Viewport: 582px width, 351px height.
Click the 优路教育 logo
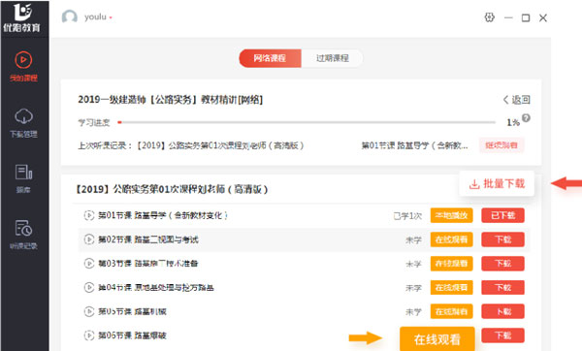pos(22,17)
